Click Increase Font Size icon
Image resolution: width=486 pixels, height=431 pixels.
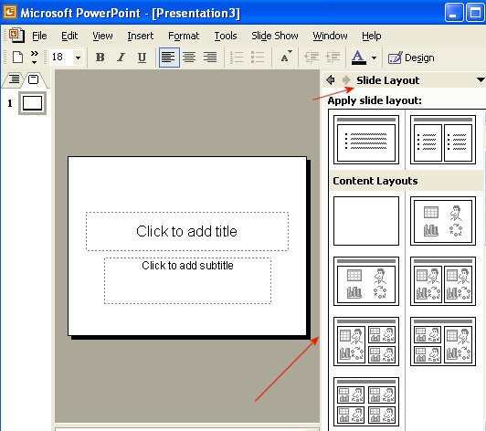tap(285, 57)
